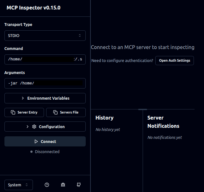Viewport: 204px width, 192px height.
Task: Click the gear icon next to Configuration
Action: point(34,127)
